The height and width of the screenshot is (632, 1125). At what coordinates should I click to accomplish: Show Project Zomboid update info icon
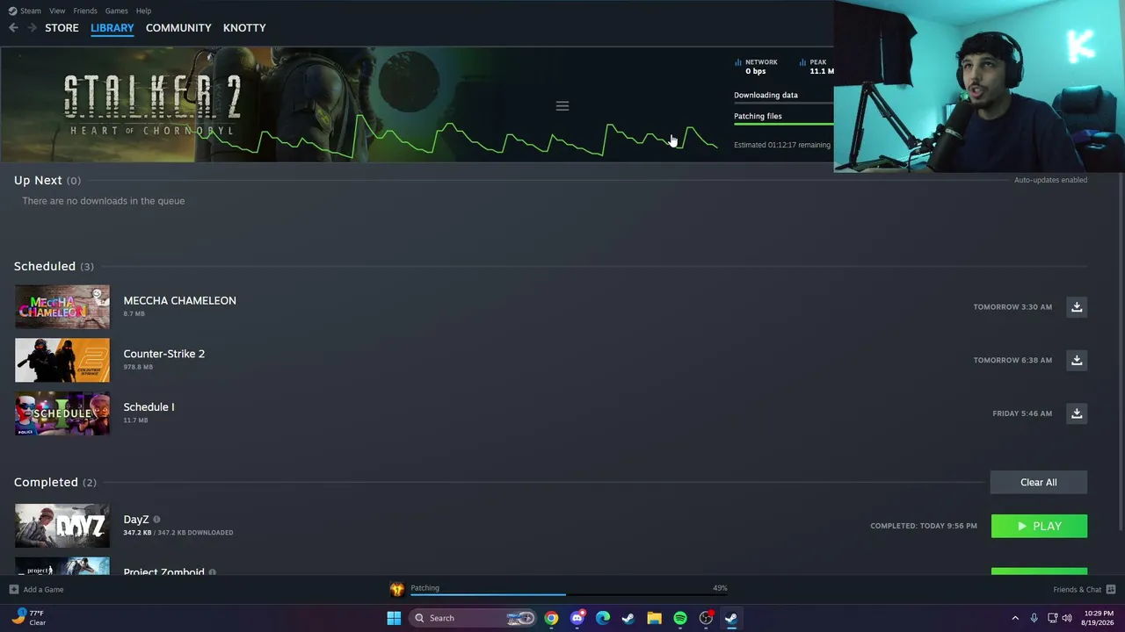pyautogui.click(x=212, y=572)
